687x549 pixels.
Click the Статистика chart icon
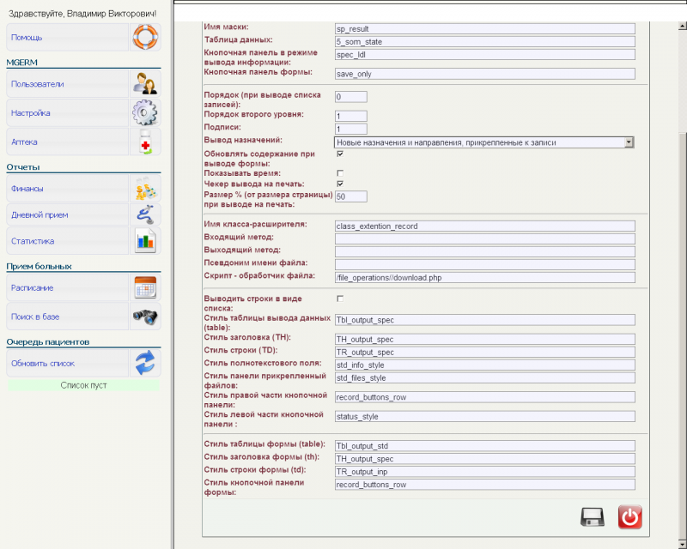point(145,241)
